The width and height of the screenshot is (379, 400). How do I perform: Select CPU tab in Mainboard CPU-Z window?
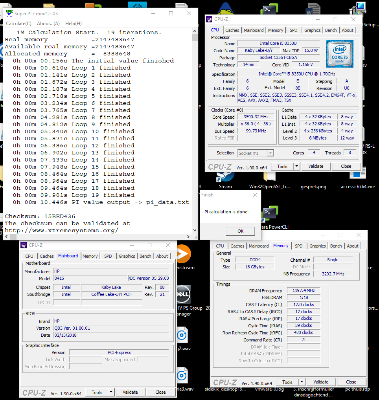point(29,256)
